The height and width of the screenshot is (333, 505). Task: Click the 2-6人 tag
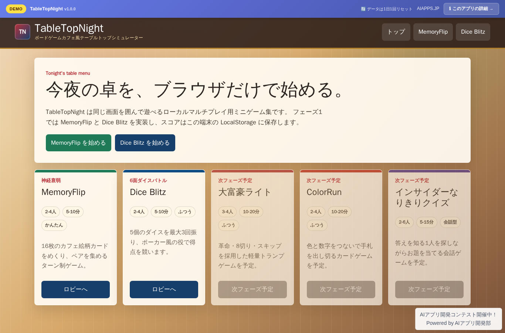[404, 222]
